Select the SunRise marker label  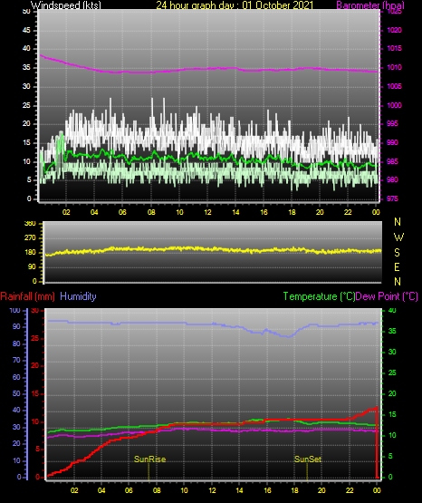click(150, 459)
